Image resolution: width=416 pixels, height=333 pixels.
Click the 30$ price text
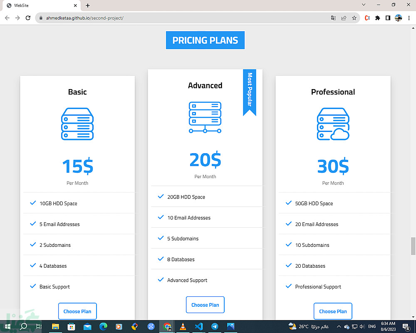click(x=333, y=166)
